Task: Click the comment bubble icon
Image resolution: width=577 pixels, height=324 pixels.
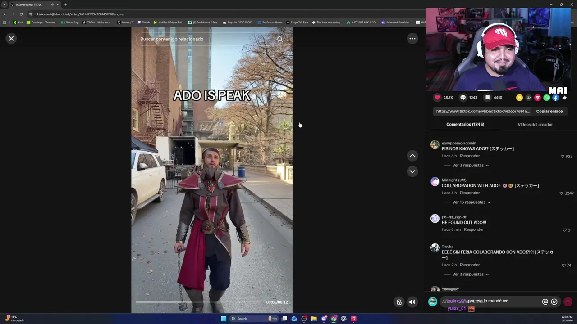Action: click(463, 98)
